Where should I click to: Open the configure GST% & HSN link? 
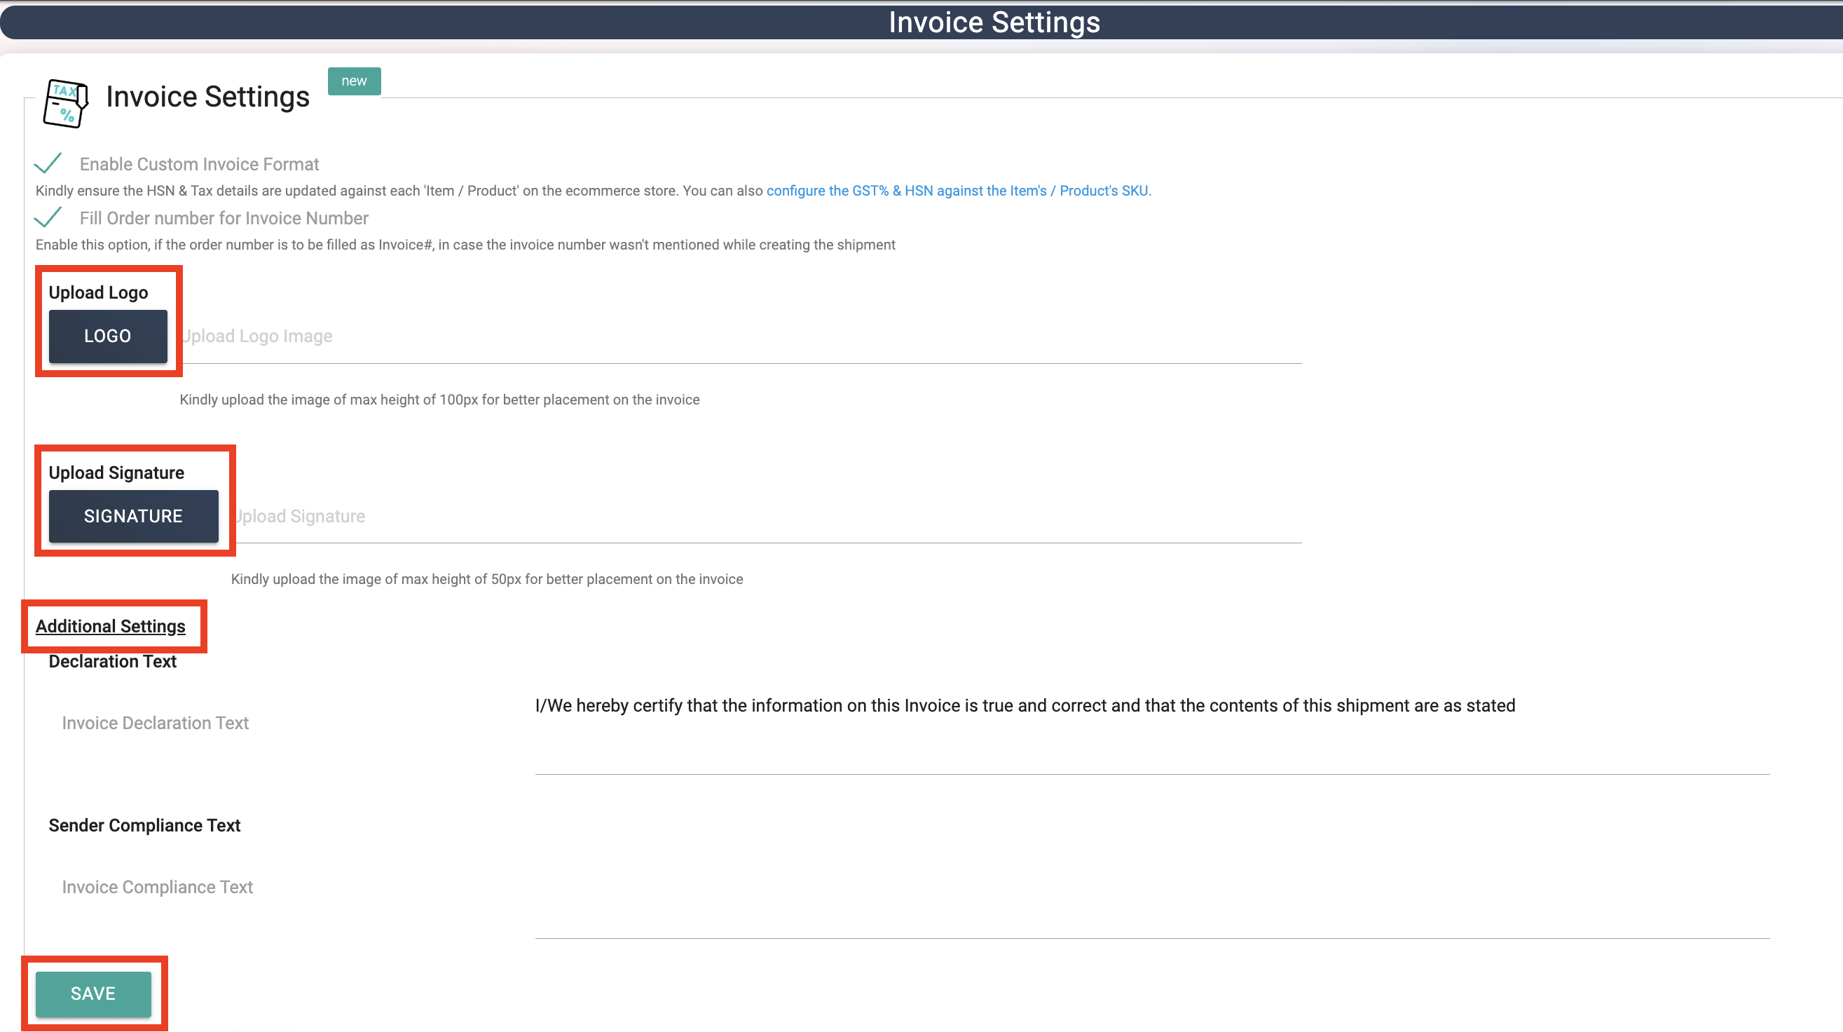[959, 191]
